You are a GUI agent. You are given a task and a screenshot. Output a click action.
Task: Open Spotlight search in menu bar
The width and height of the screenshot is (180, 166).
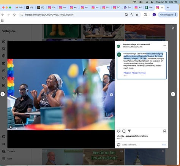(147, 2)
